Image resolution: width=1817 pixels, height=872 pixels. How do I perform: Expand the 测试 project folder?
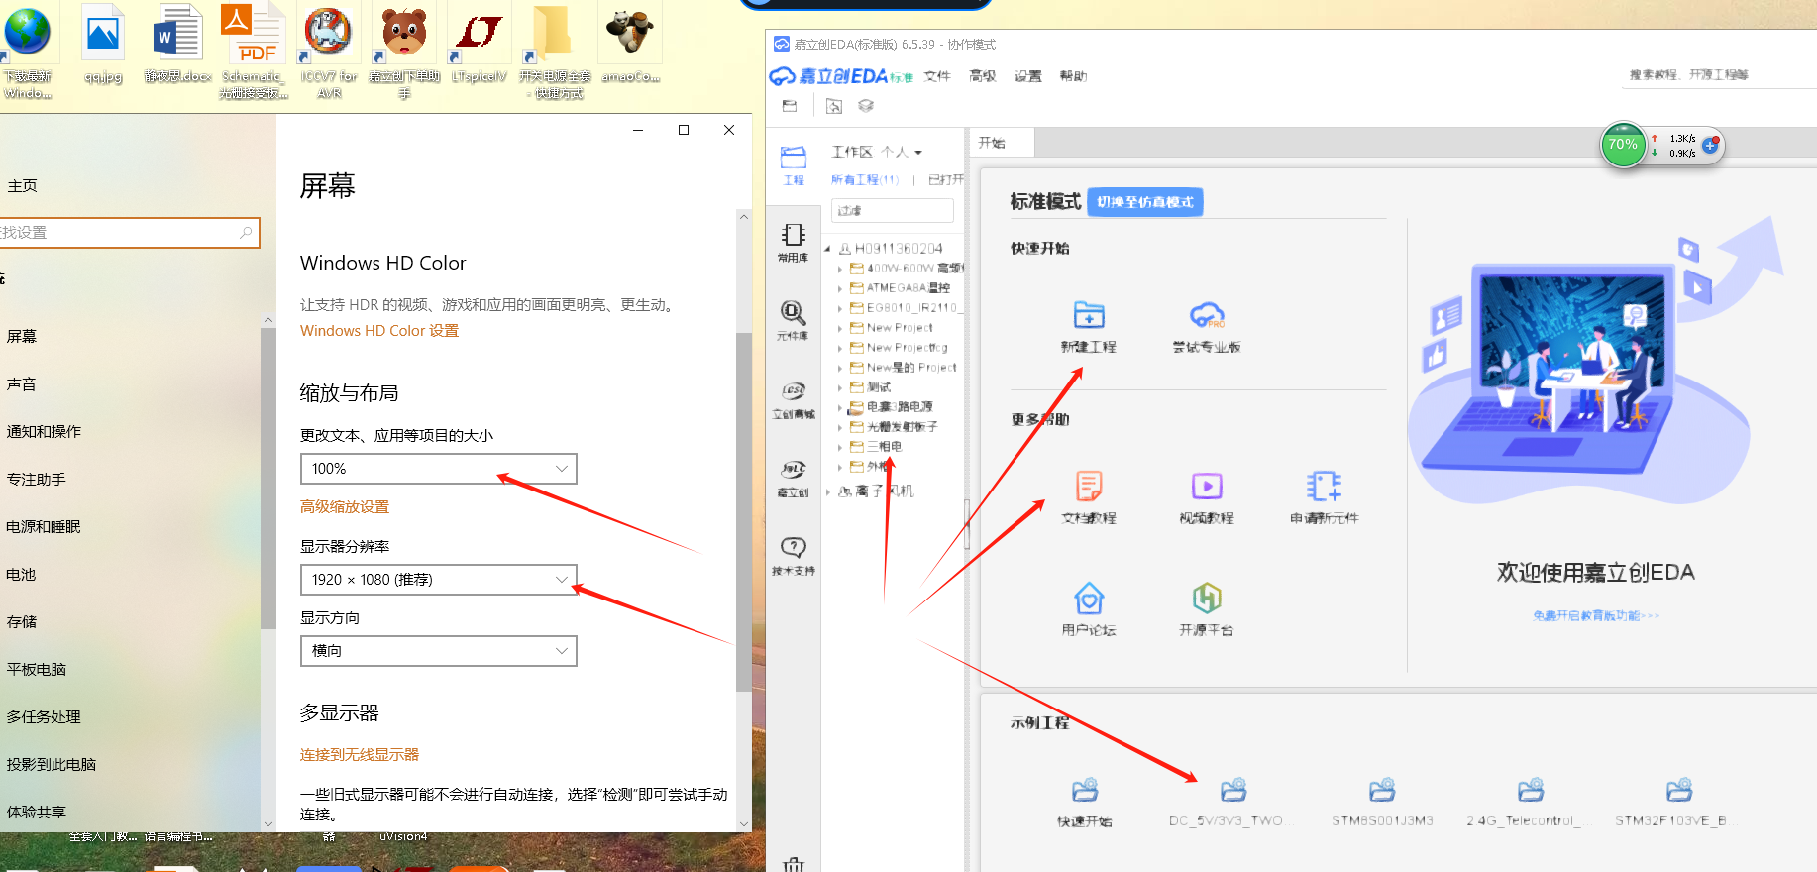click(840, 387)
